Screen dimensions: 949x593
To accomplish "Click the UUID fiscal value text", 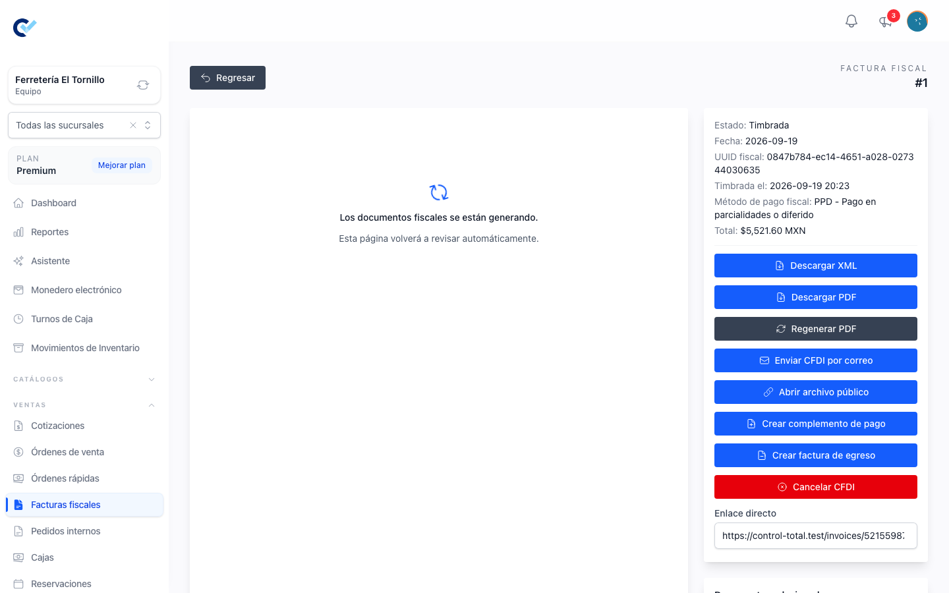I will click(814, 163).
